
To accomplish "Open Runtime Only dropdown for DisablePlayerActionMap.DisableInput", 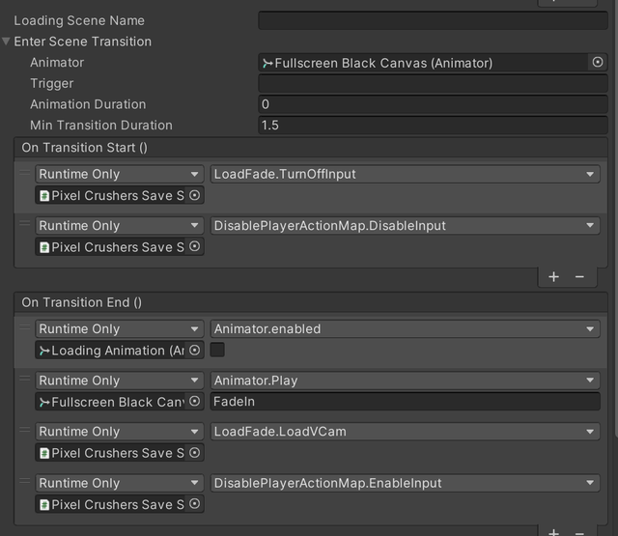I will 120,226.
